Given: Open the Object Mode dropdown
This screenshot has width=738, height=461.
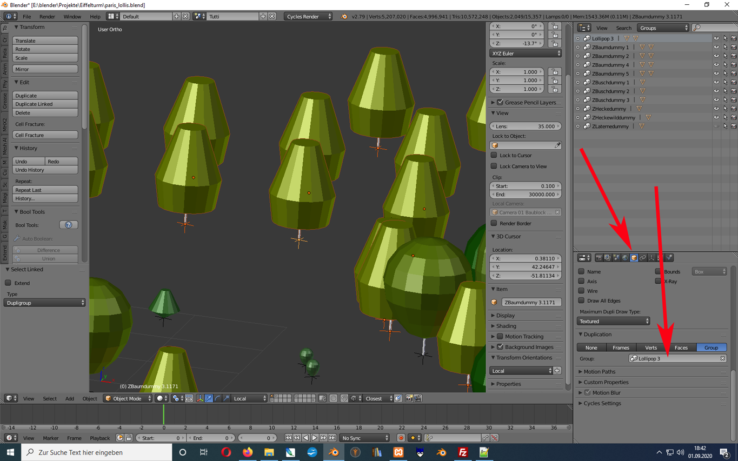Looking at the screenshot, I should pyautogui.click(x=128, y=398).
